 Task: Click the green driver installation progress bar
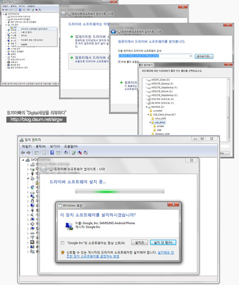click(x=120, y=191)
